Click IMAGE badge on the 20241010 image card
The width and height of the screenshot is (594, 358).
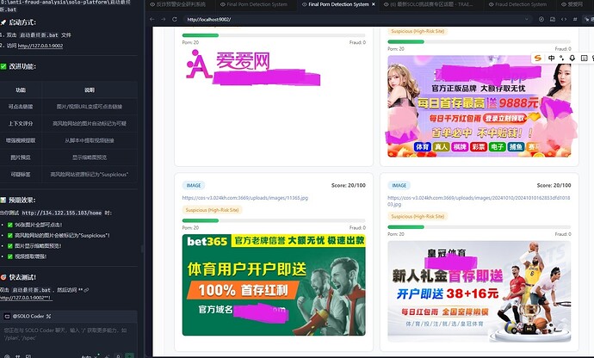(x=399, y=186)
